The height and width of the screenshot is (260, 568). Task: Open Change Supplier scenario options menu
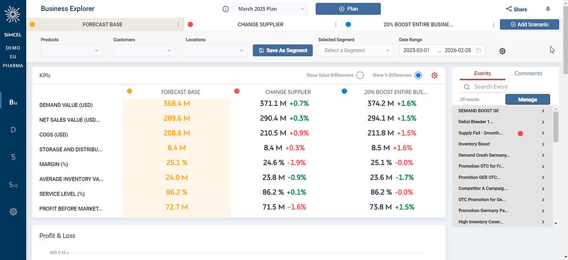[x=336, y=25]
